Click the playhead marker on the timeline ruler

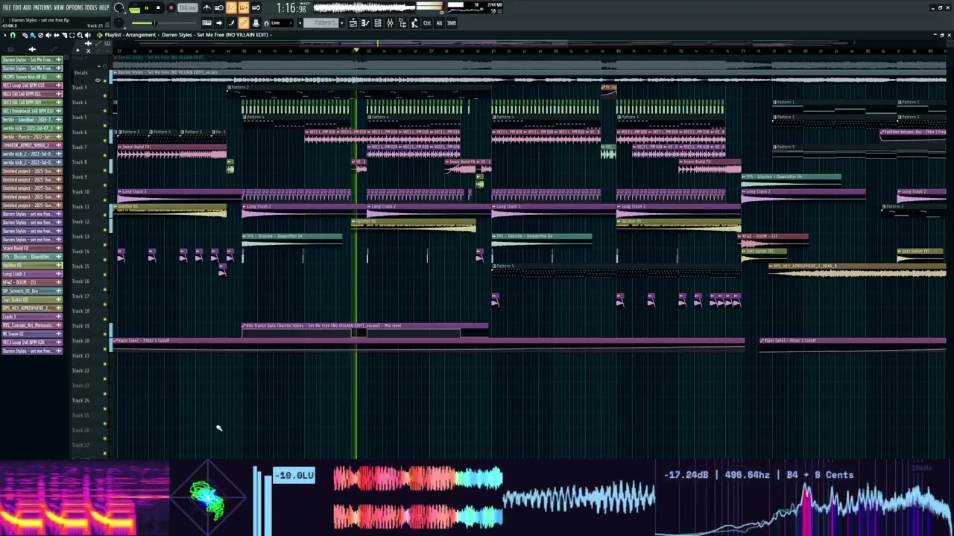tap(356, 50)
